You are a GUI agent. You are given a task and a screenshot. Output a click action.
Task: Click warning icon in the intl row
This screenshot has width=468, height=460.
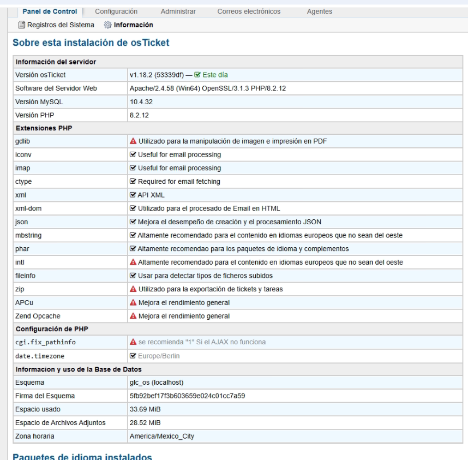point(133,262)
